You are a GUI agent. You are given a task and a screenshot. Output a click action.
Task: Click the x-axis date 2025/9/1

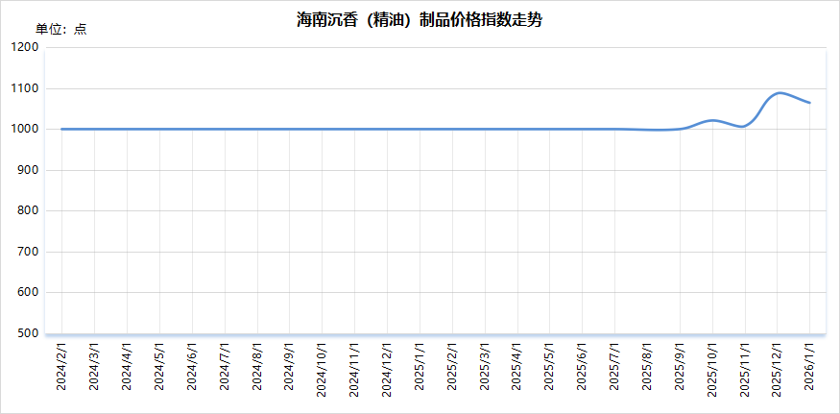pyautogui.click(x=681, y=366)
